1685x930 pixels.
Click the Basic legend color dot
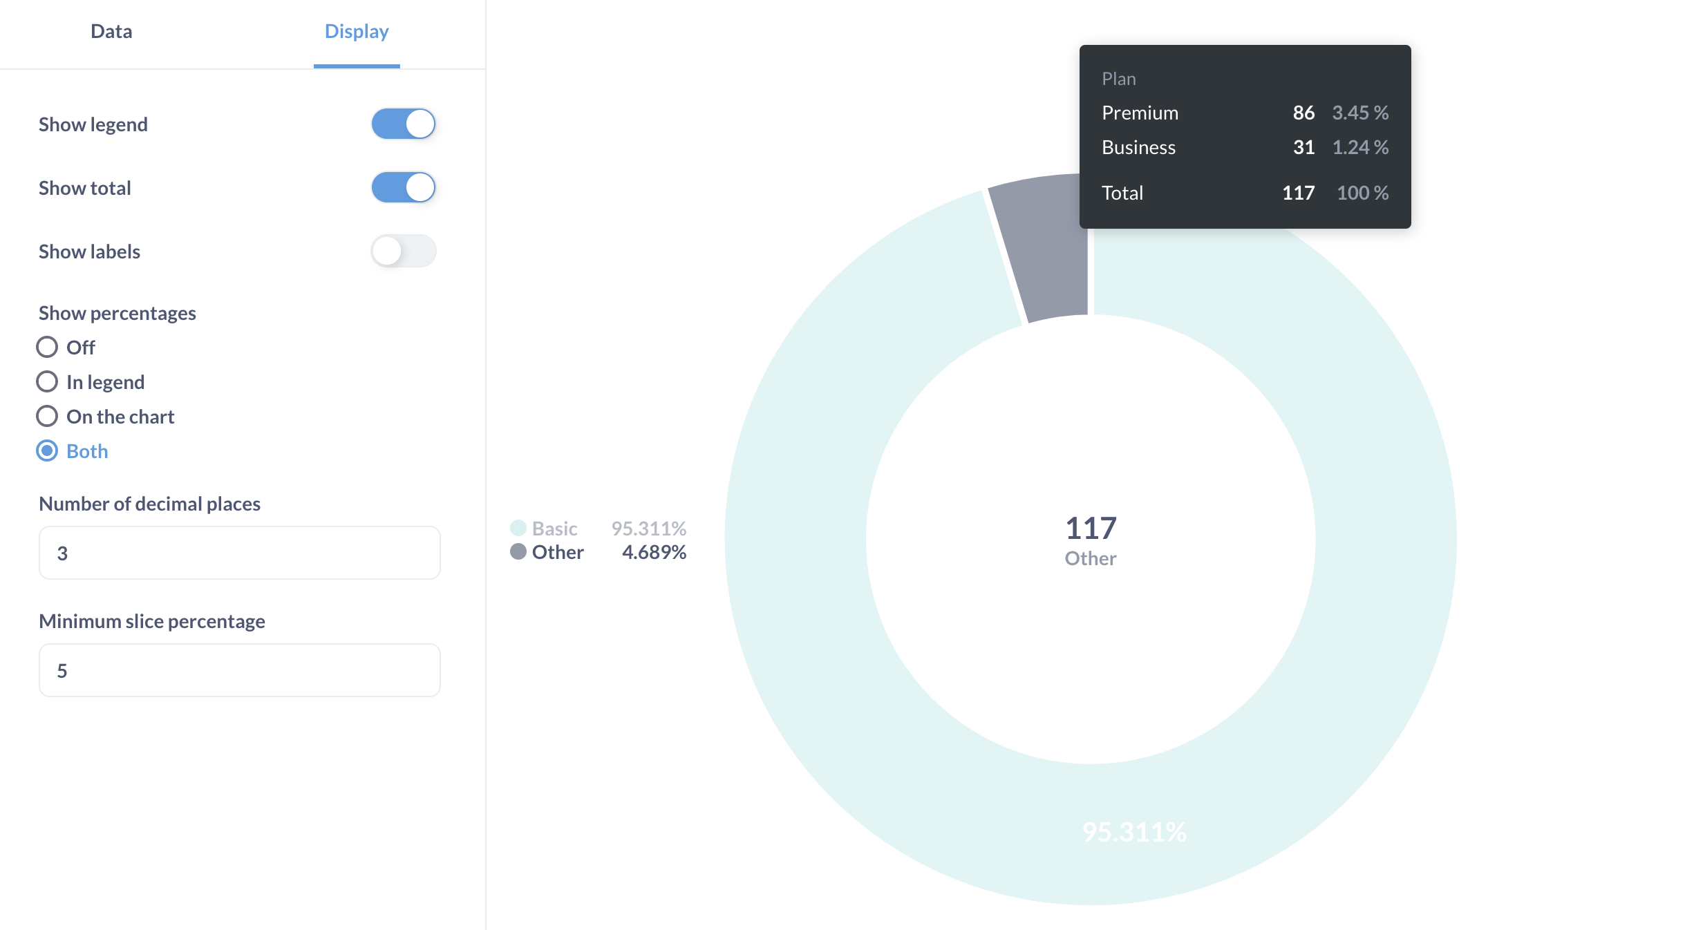518,529
